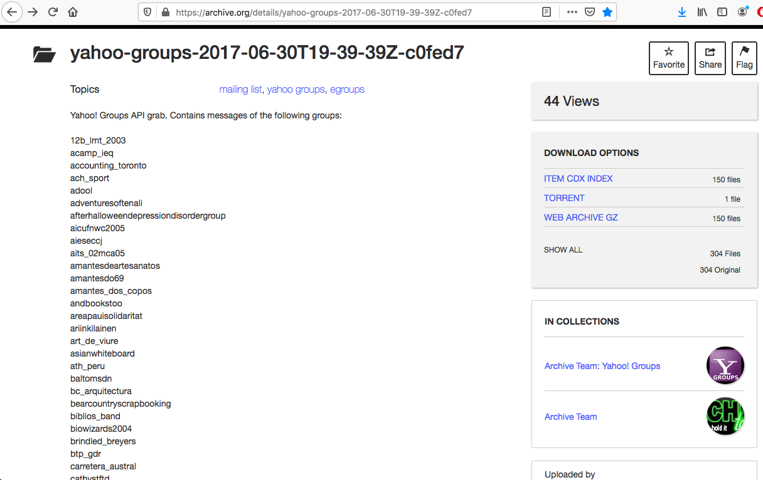Click group name 'areapauisolidaritat'
Screen dimensions: 763x480
point(107,316)
